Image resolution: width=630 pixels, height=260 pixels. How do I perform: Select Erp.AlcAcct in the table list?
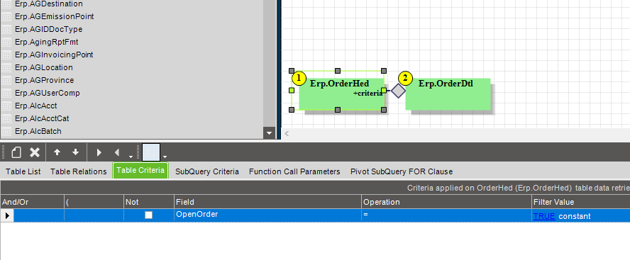[35, 106]
